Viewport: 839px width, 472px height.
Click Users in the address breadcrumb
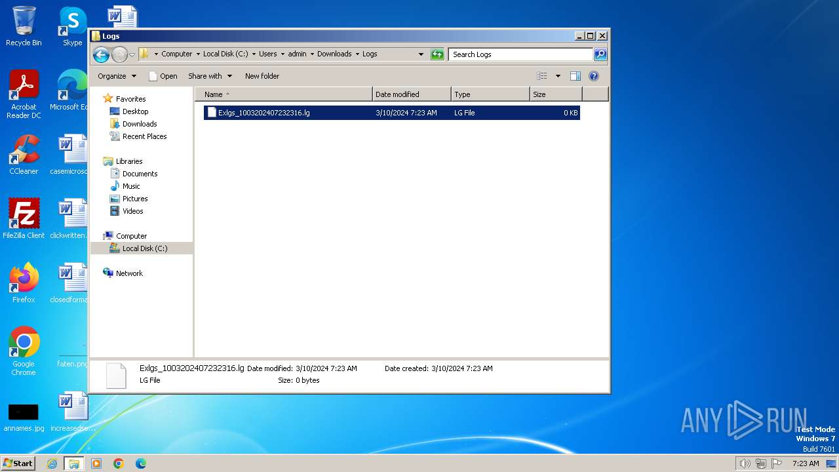pyautogui.click(x=267, y=54)
